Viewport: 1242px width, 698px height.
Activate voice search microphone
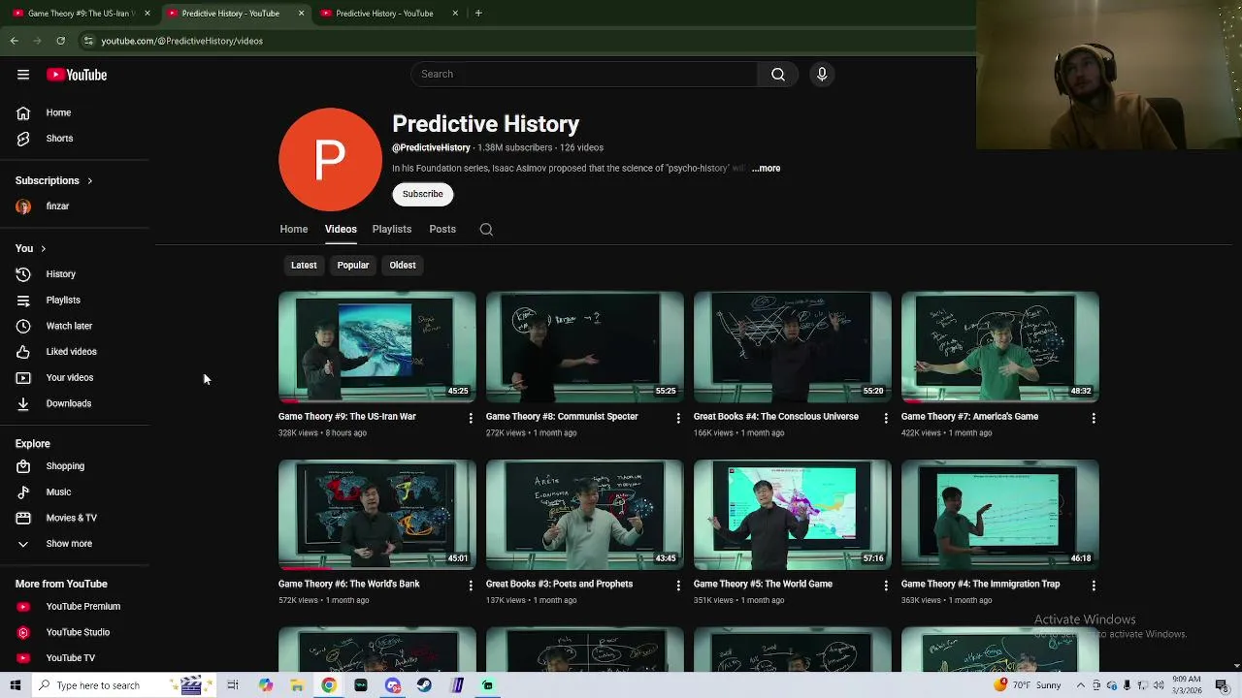click(x=822, y=75)
